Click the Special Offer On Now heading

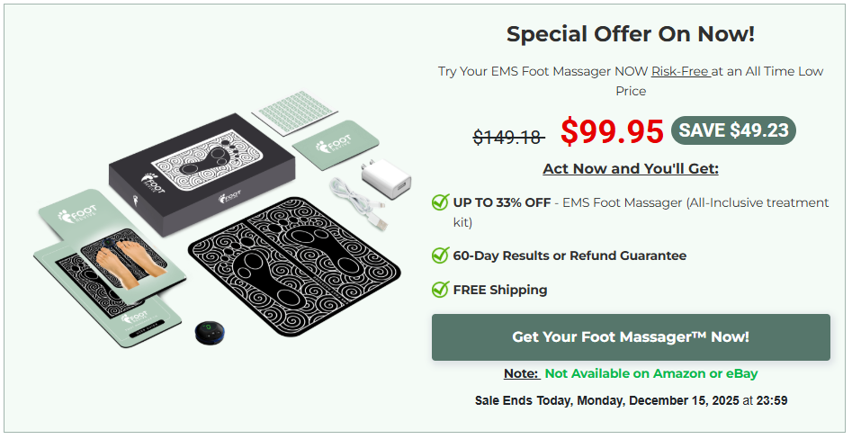[x=631, y=34]
